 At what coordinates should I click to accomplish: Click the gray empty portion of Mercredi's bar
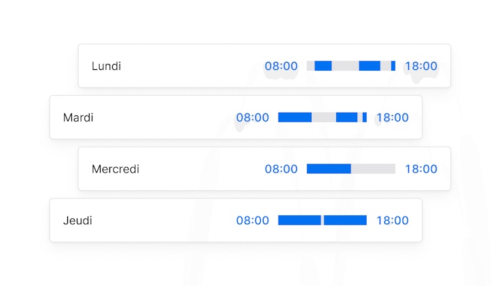[x=373, y=168]
